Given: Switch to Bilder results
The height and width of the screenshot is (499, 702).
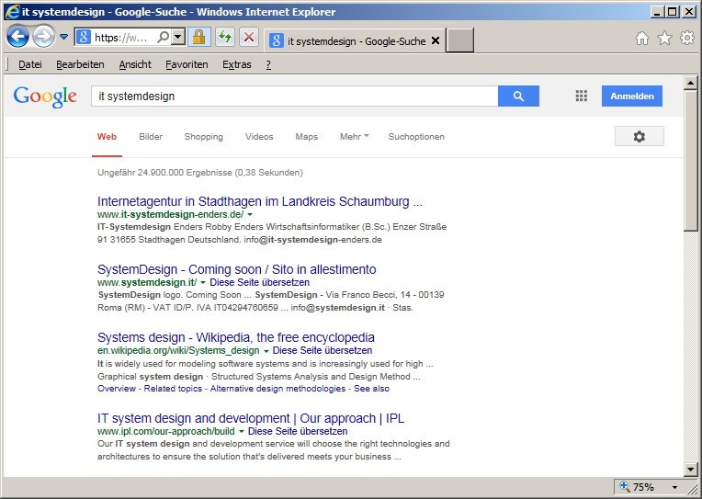Looking at the screenshot, I should [151, 137].
